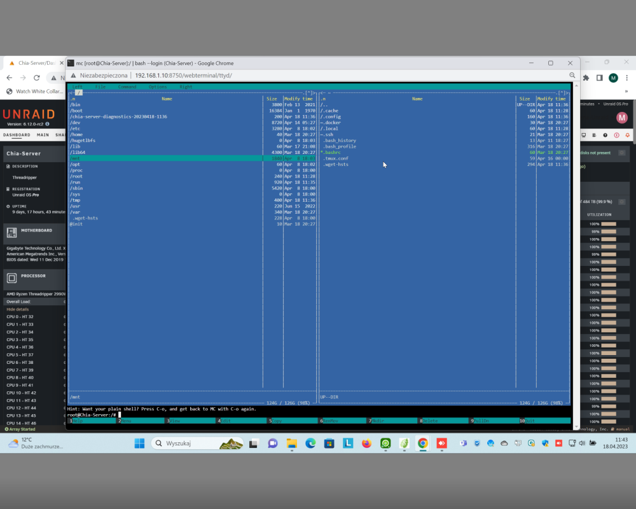Click Wyszukaj search box on taskbar
The height and width of the screenshot is (509, 636).
coord(197,443)
